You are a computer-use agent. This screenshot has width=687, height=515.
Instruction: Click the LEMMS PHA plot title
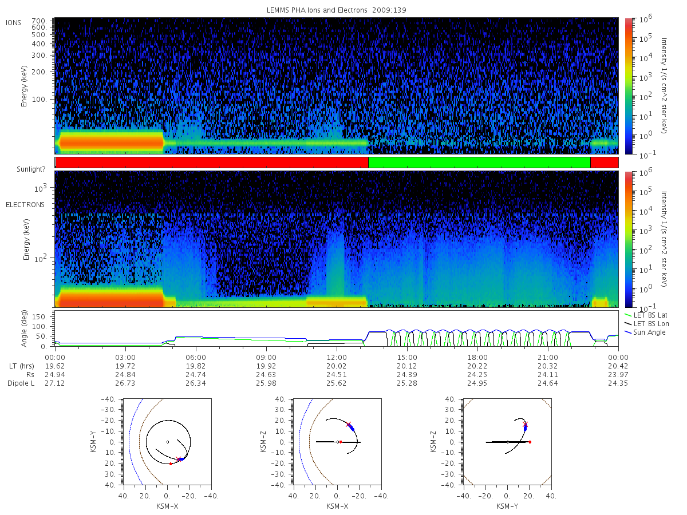pyautogui.click(x=337, y=10)
